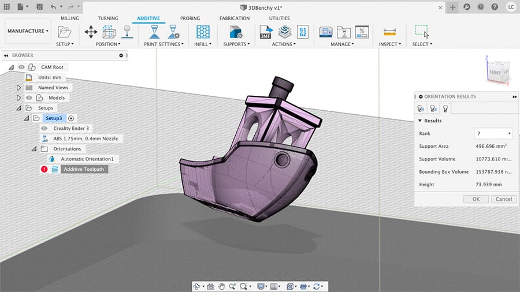Open the G1 G2 post process icon
The height and width of the screenshot is (292, 520).
(302, 32)
